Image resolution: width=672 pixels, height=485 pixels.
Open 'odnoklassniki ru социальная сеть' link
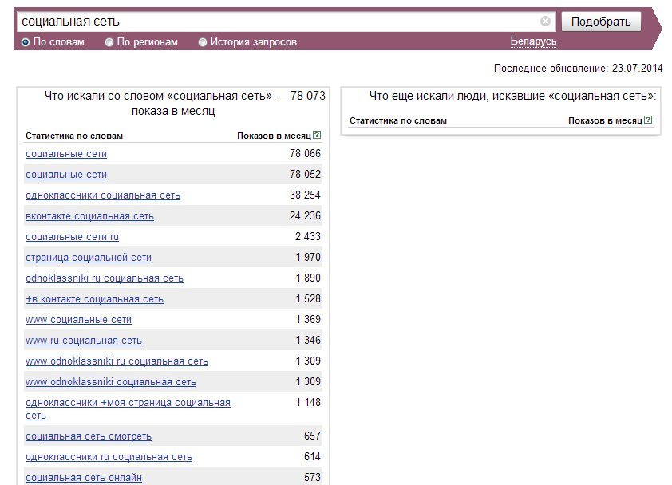coord(104,278)
